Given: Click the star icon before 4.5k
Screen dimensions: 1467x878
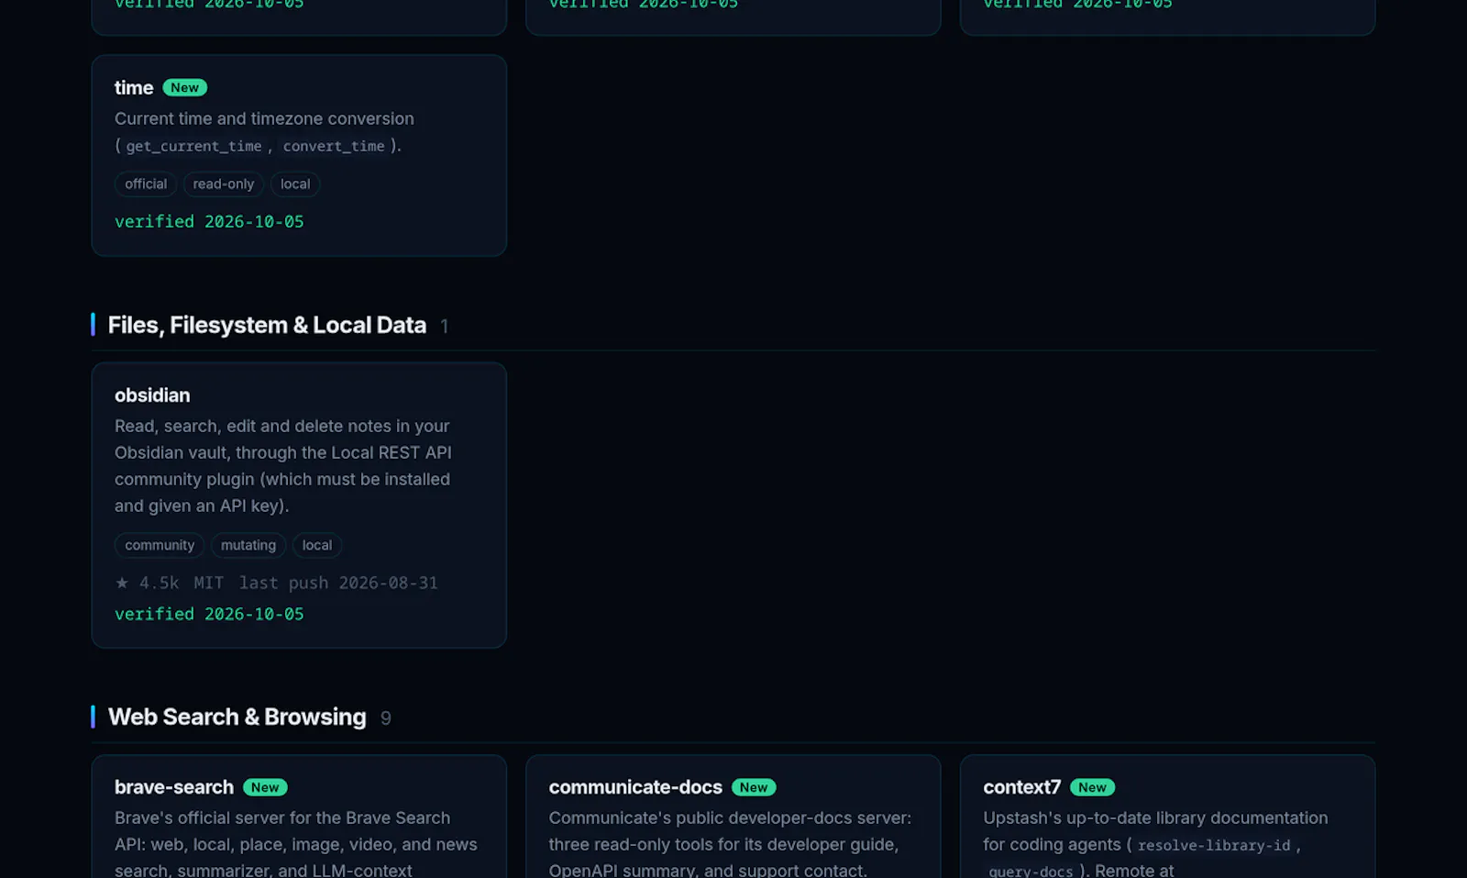Looking at the screenshot, I should 122,583.
